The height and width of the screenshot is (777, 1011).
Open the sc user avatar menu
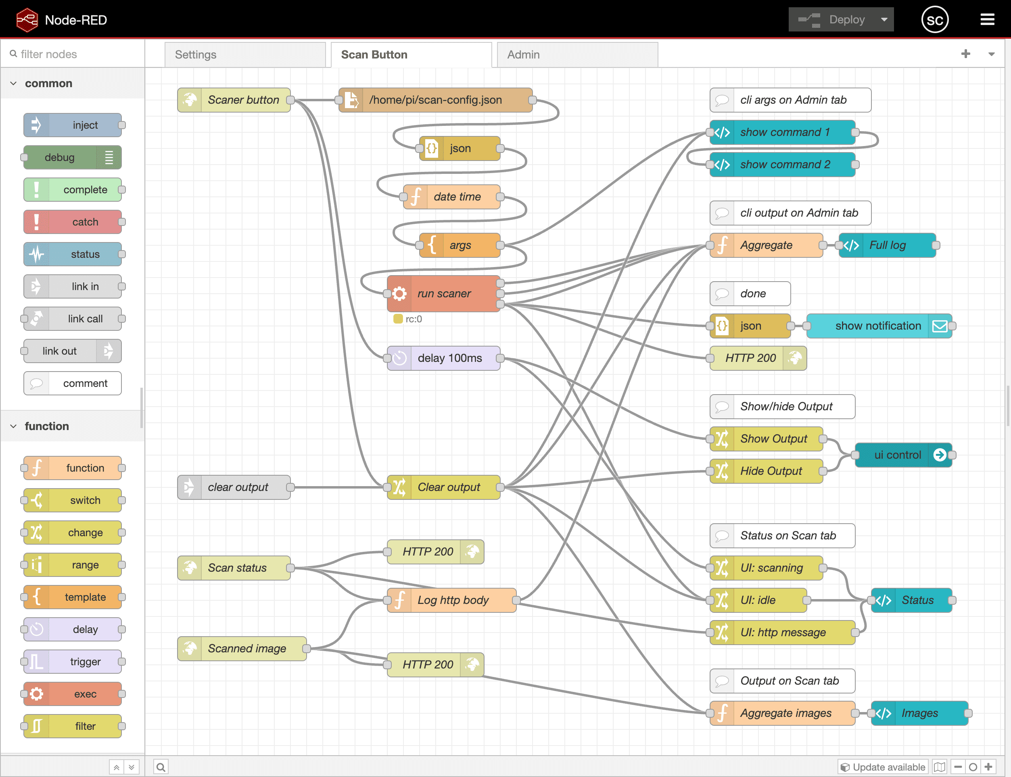(936, 19)
